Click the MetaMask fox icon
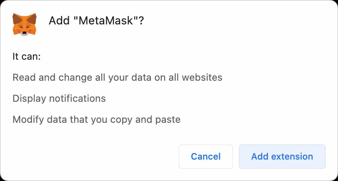Screen dimensions: 338x181 coord(24,24)
